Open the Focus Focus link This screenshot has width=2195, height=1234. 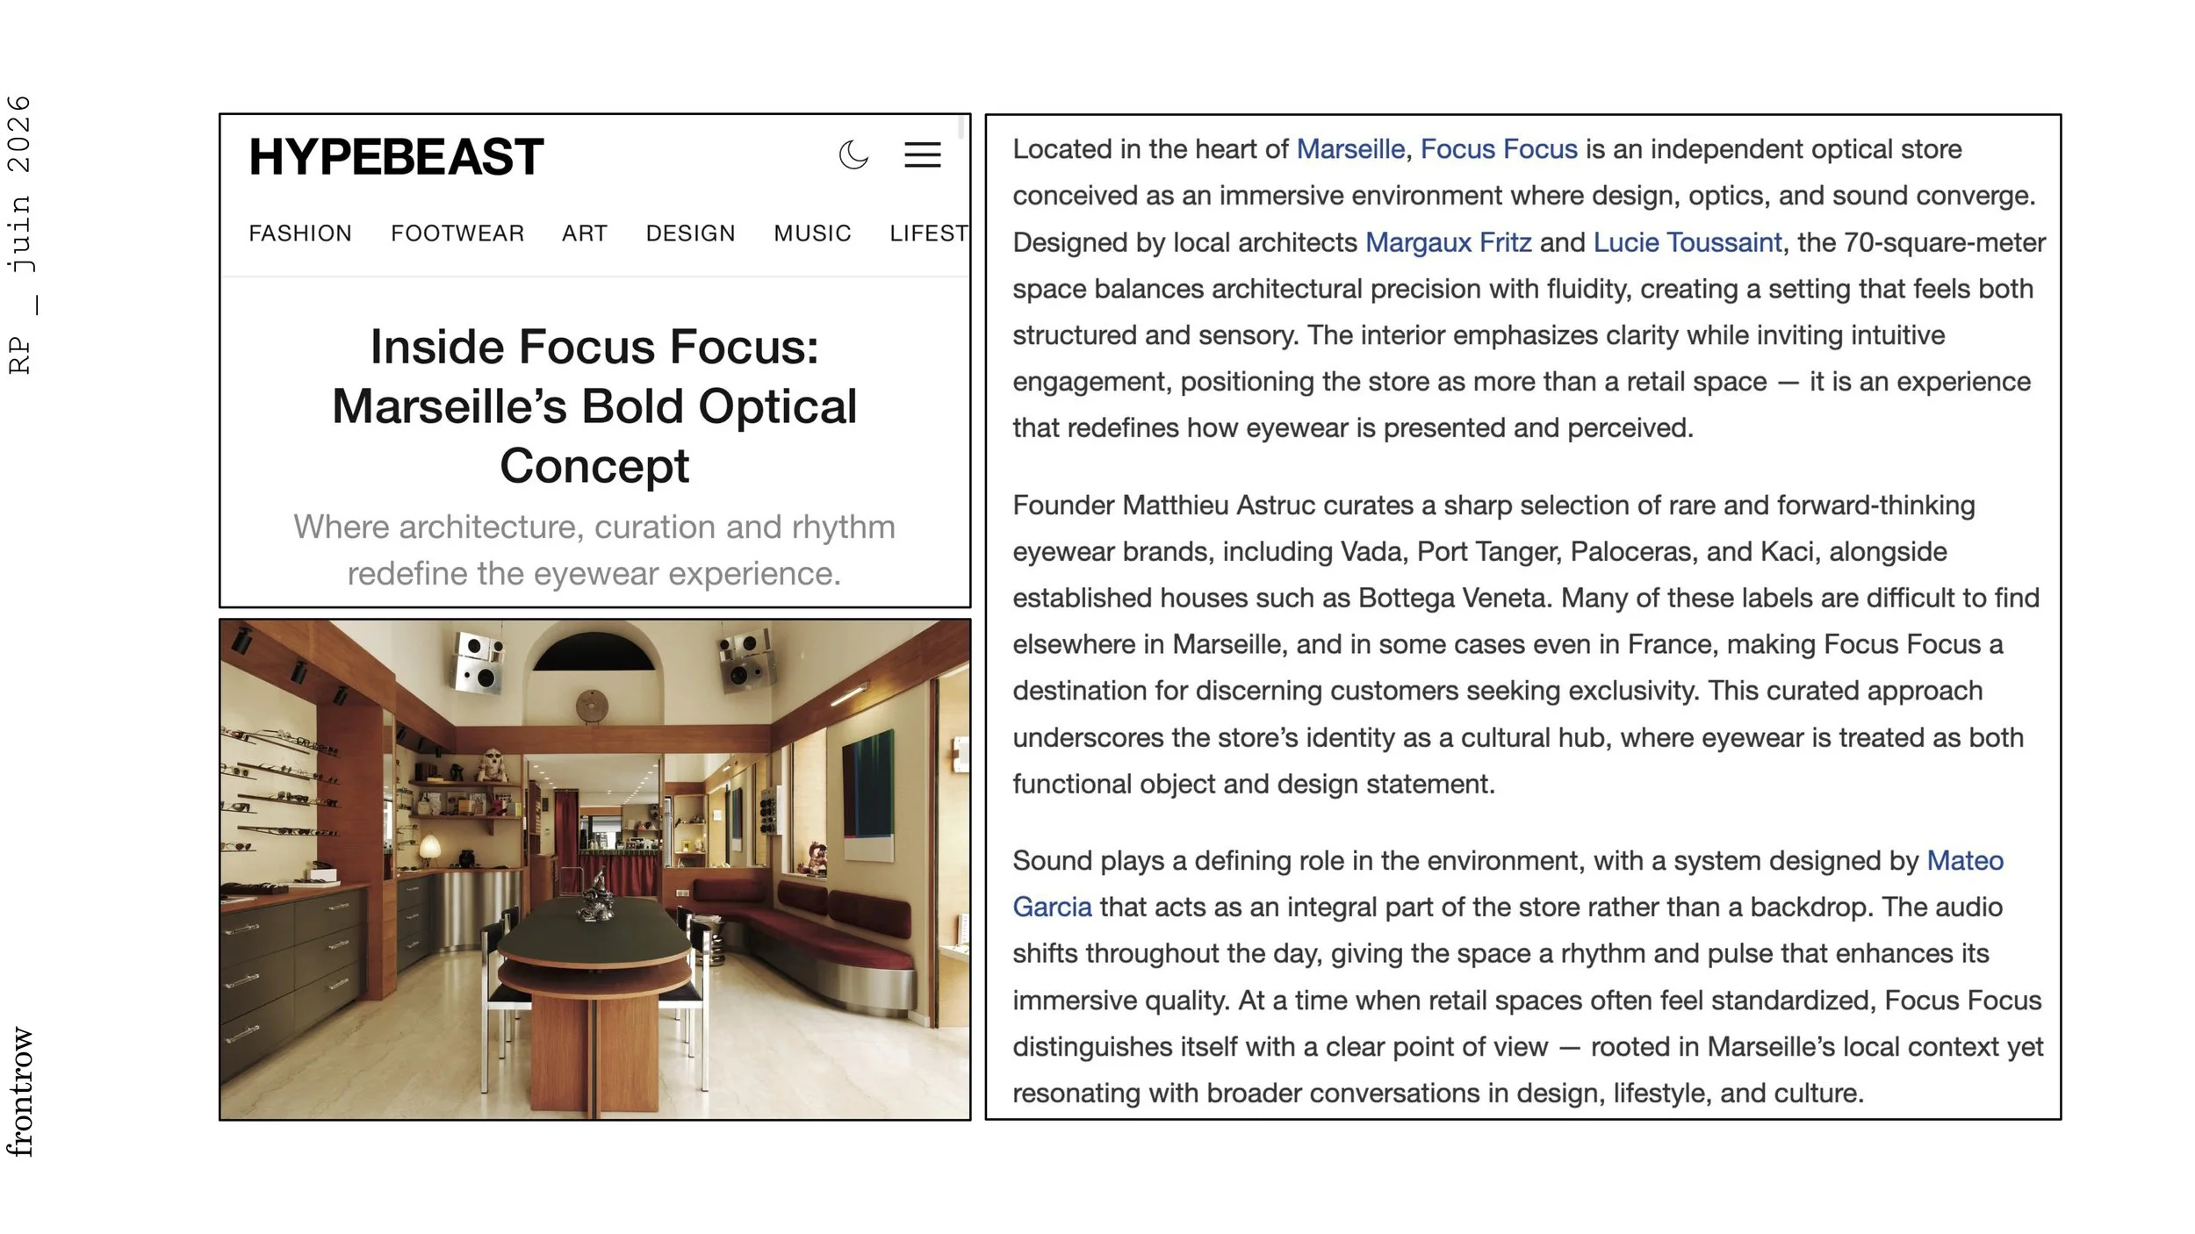1499,149
